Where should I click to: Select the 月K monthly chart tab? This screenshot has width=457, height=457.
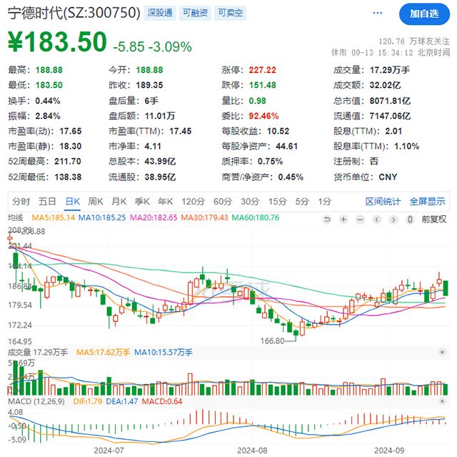pyautogui.click(x=119, y=202)
